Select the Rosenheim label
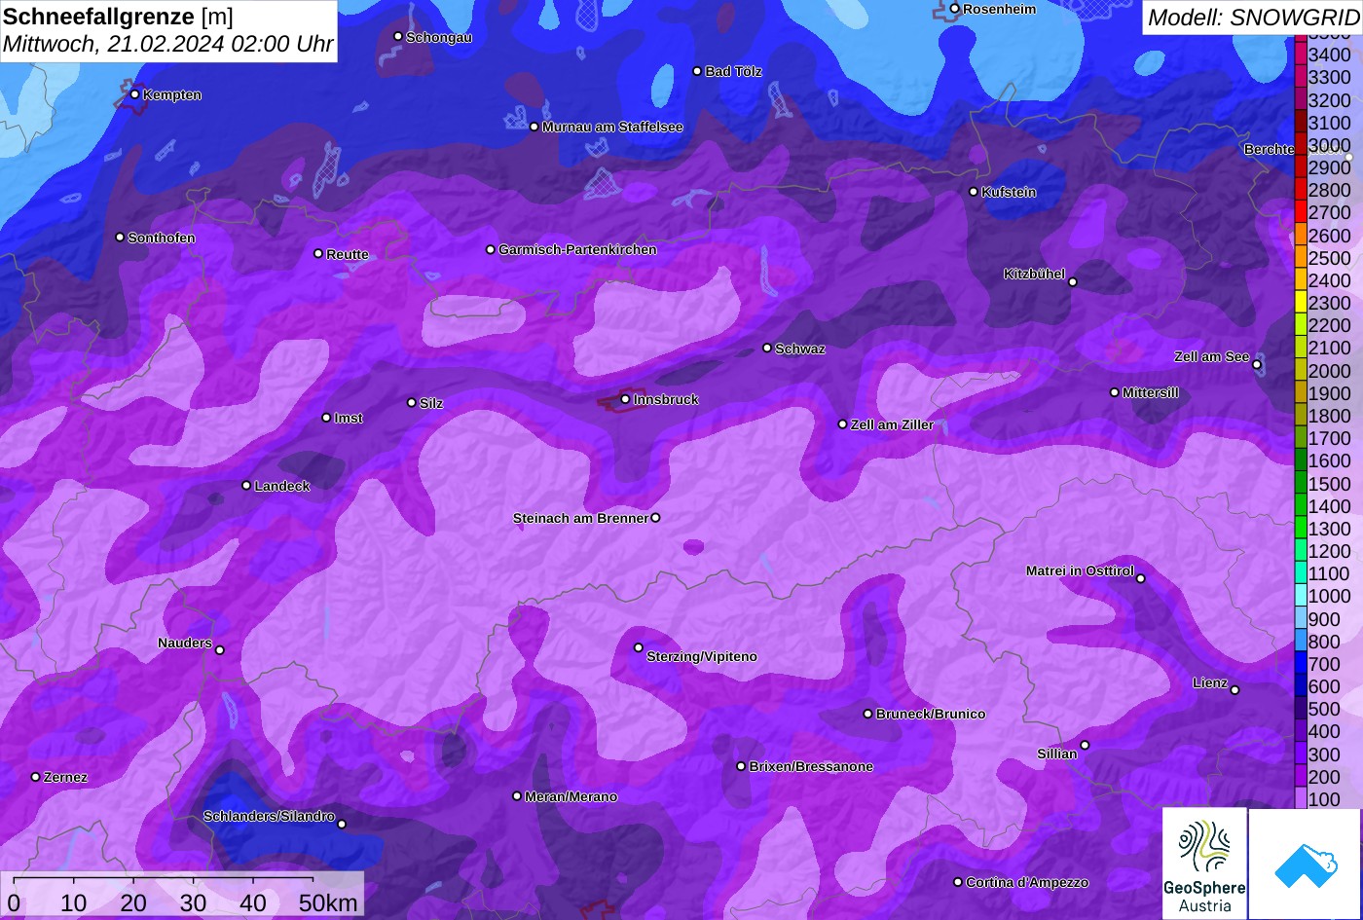1363x920 pixels. (x=1000, y=9)
